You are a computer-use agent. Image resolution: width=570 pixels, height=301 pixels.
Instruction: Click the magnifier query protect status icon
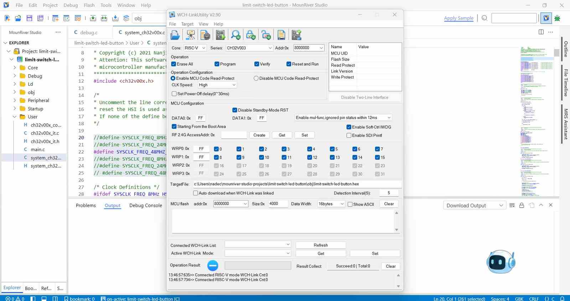coord(235,35)
